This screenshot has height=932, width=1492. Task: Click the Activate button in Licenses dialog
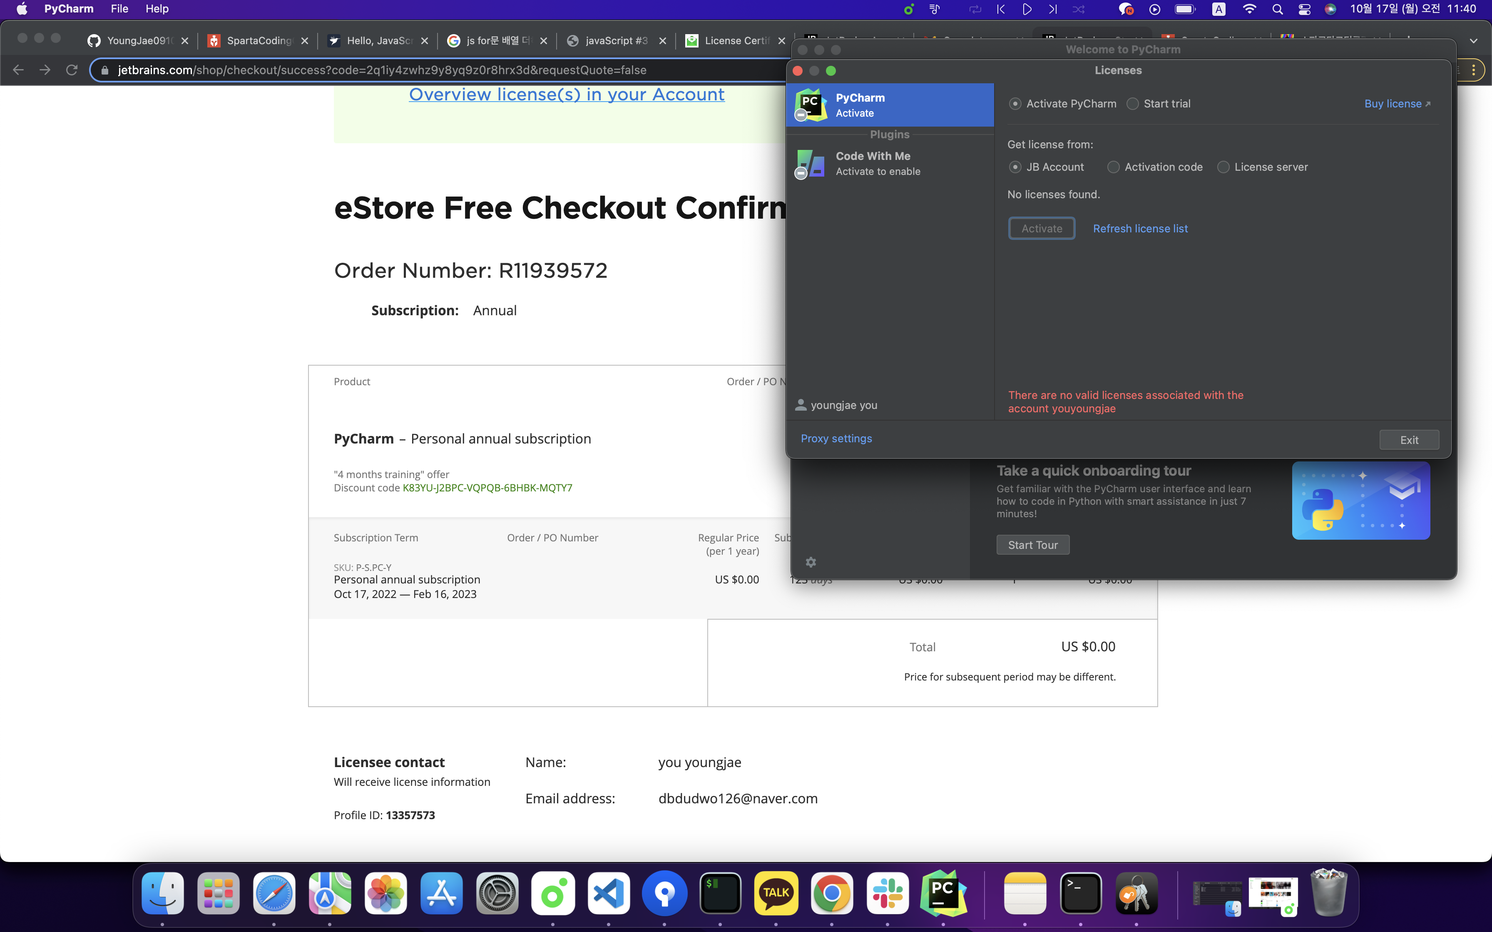1042,228
